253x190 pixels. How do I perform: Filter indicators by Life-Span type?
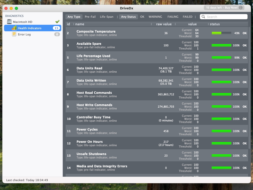click(x=107, y=17)
